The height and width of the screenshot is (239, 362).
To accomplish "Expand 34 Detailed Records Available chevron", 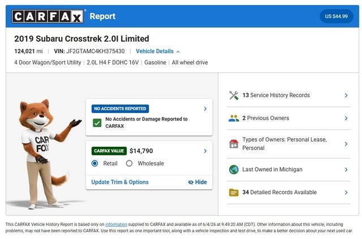I will click(346, 193).
